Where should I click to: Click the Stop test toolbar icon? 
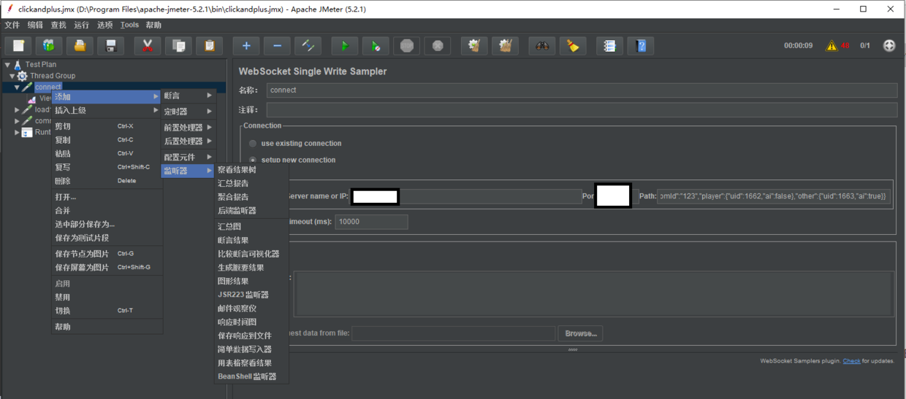click(406, 45)
